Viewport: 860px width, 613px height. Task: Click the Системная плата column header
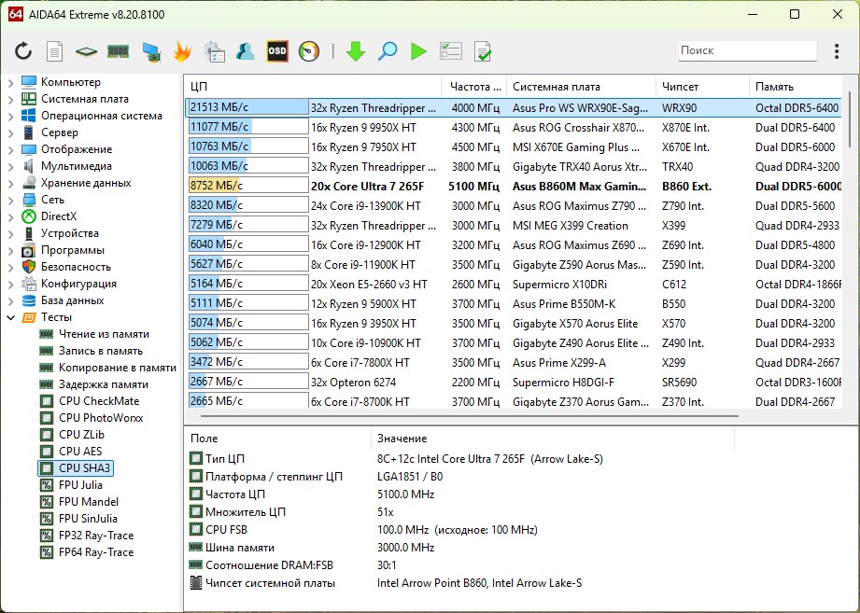557,87
